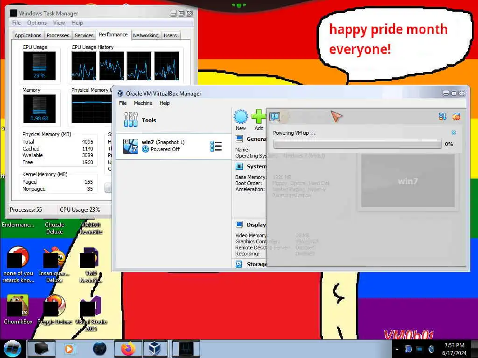
Task: Click the 'Powering VM up ...' label
Action: click(x=294, y=133)
